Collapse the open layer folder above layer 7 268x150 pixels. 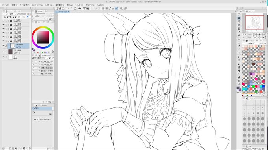pyautogui.click(x=9, y=41)
